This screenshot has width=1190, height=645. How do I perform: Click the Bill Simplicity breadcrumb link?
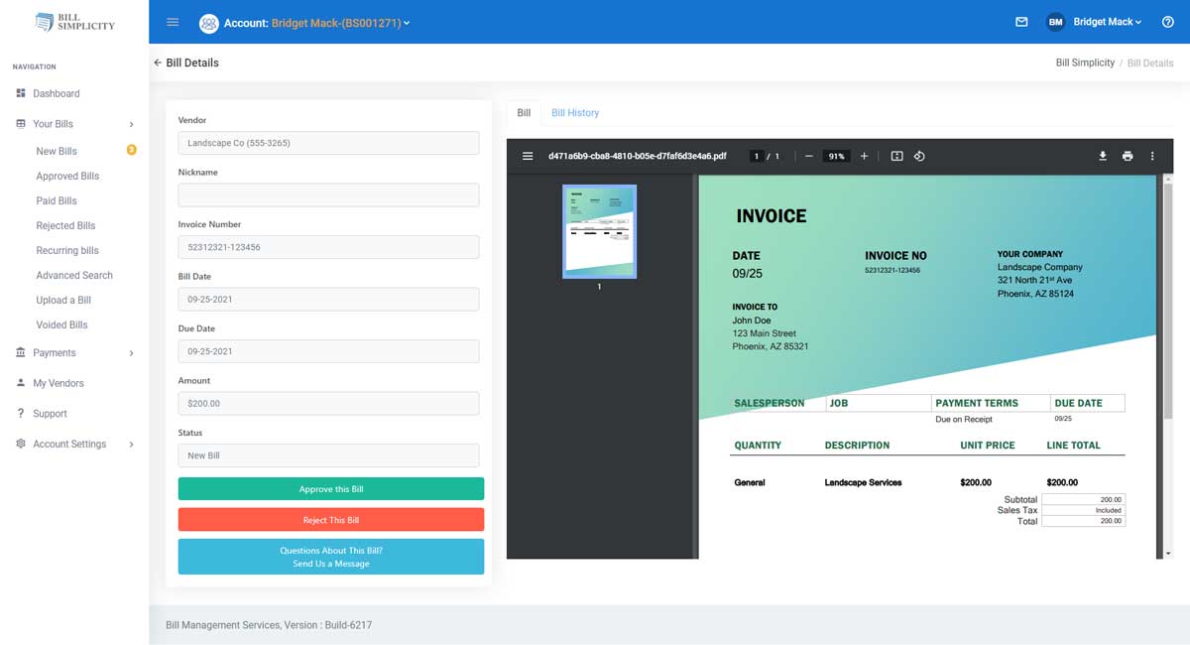click(x=1085, y=63)
